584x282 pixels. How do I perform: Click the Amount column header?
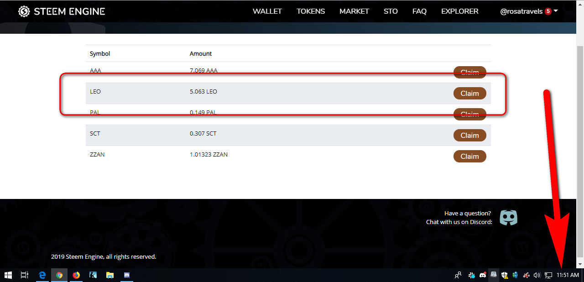(201, 53)
